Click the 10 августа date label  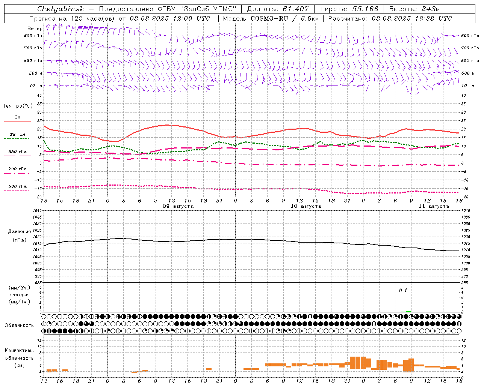[x=306, y=206]
